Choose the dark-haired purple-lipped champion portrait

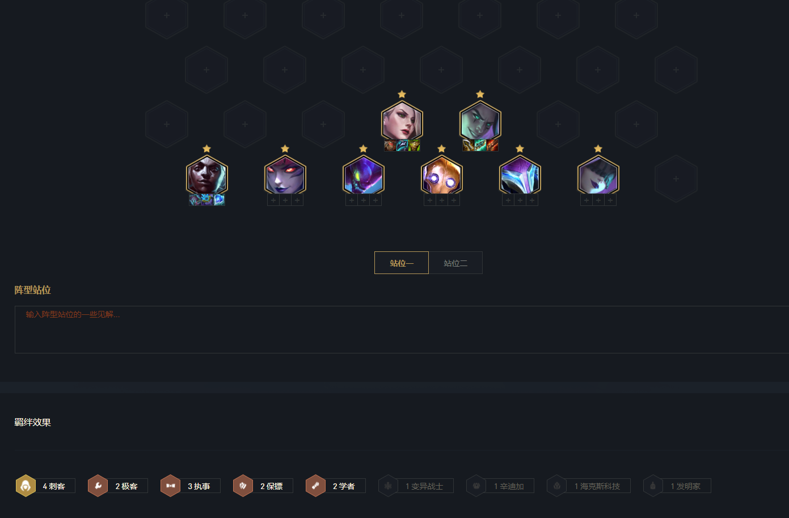[x=598, y=176]
